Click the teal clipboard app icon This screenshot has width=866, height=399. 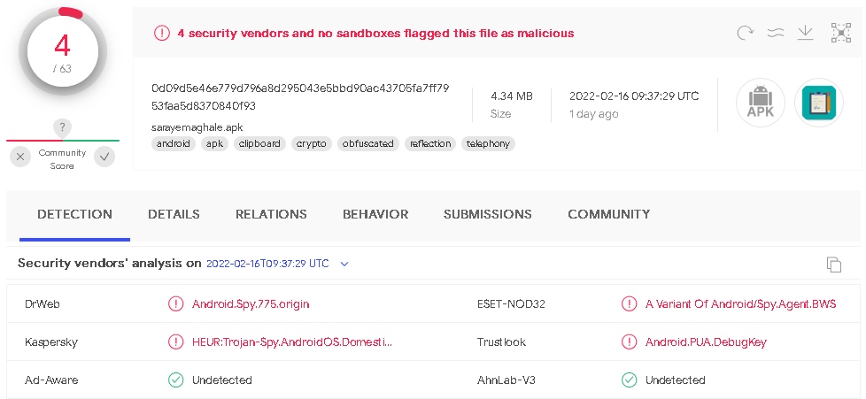pyautogui.click(x=819, y=103)
